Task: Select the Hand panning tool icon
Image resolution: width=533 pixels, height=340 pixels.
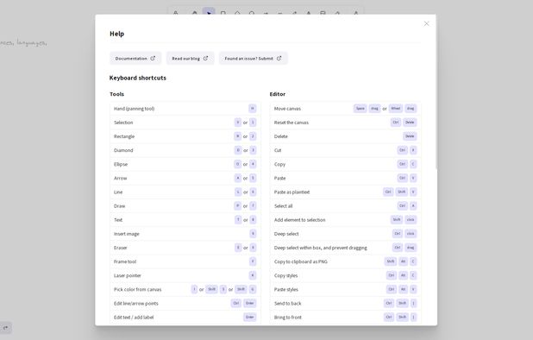Action: (x=194, y=13)
